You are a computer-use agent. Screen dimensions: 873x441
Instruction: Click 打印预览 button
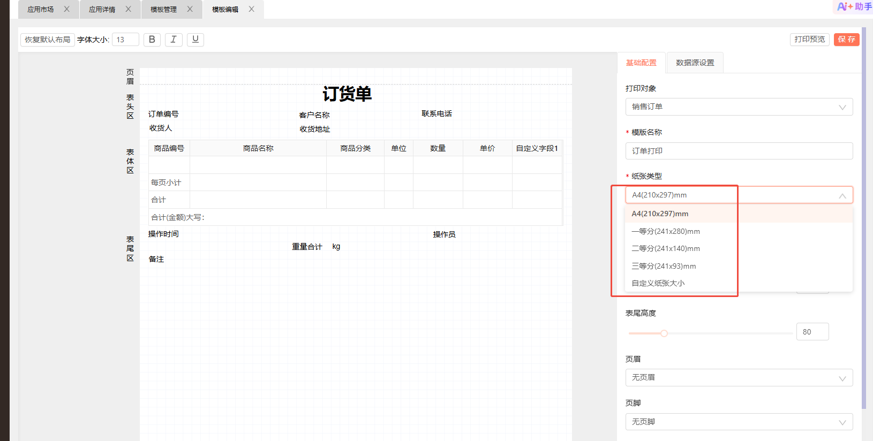(x=810, y=40)
